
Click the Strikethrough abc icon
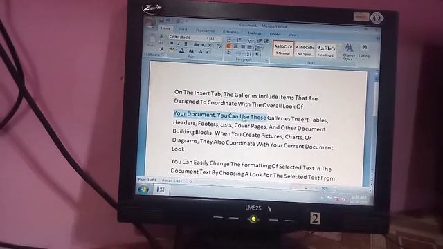[x=196, y=44]
